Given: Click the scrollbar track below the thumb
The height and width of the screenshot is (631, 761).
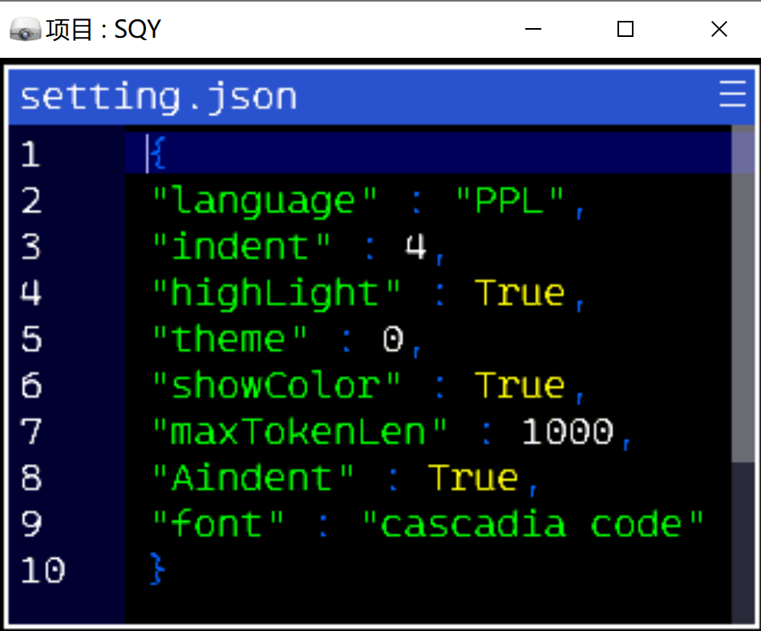Looking at the screenshot, I should (743, 542).
